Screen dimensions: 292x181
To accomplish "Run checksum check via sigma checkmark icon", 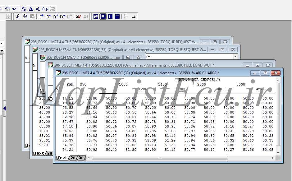I will pos(78,16).
